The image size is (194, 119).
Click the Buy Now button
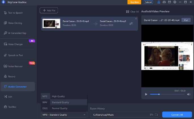(134, 2)
